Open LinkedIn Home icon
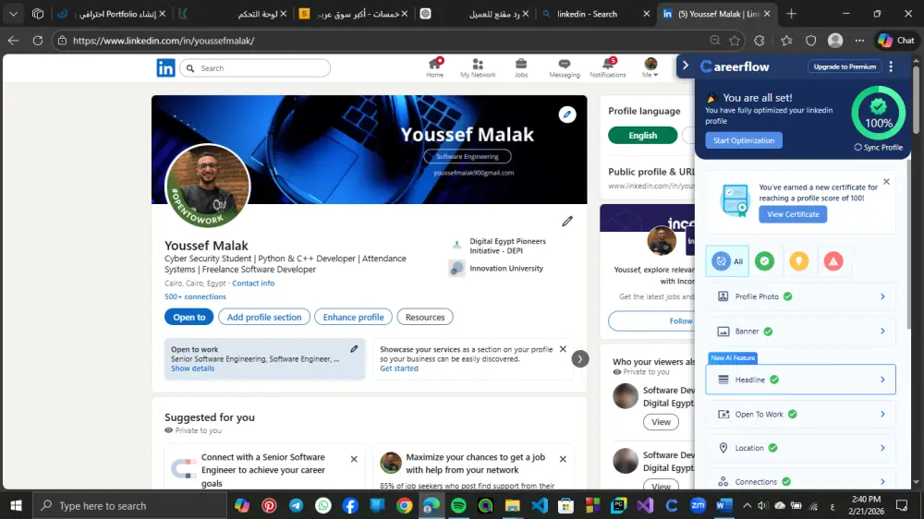 [x=435, y=67]
